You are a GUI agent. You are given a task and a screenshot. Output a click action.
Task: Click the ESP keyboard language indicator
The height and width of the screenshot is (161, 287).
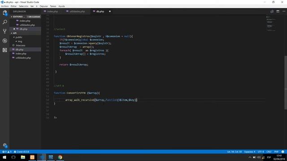pos(269,157)
